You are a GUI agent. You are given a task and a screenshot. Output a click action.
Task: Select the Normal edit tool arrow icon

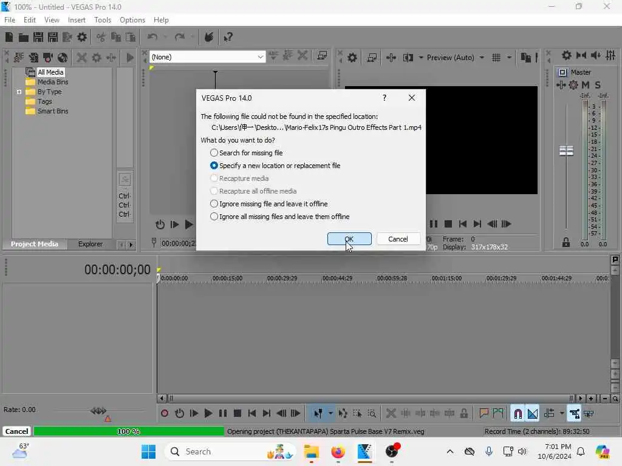pos(318,414)
